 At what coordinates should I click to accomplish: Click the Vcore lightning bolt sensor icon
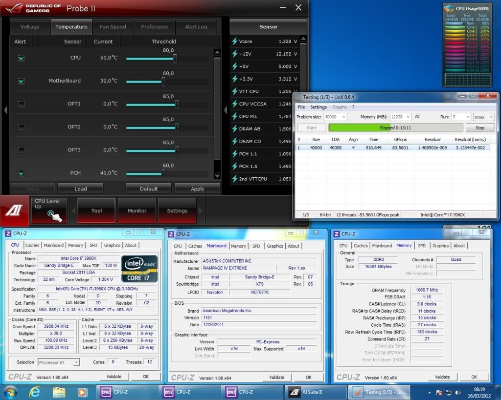[x=235, y=42]
